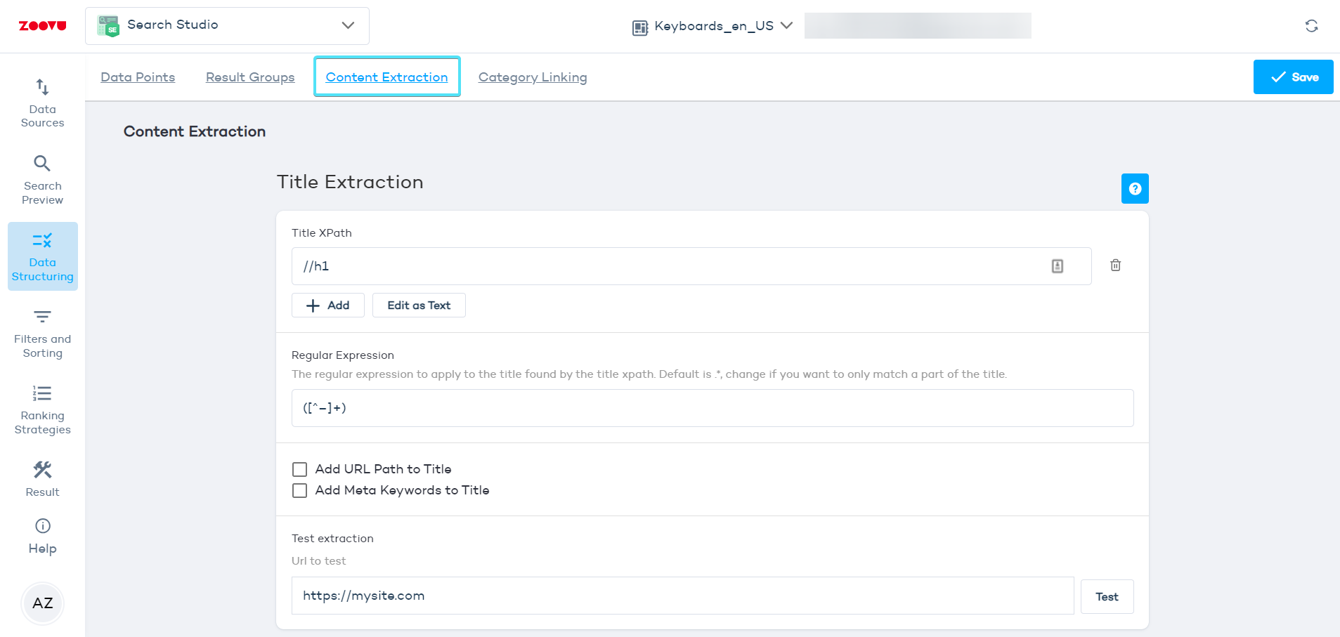Open the Result section
Image resolution: width=1340 pixels, height=637 pixels.
[42, 478]
